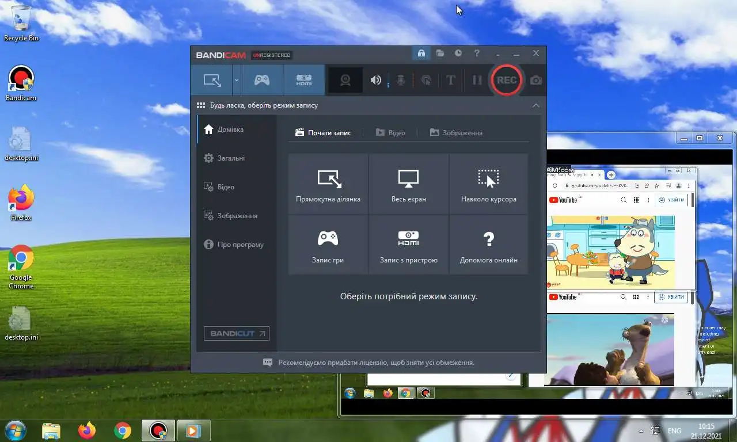The width and height of the screenshot is (737, 442).
Task: Switch to game recording mode gamepad icon
Action: coord(262,80)
